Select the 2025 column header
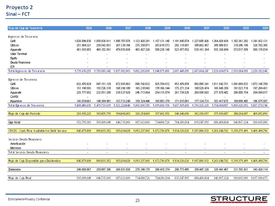 pyautogui.click(x=89, y=28)
